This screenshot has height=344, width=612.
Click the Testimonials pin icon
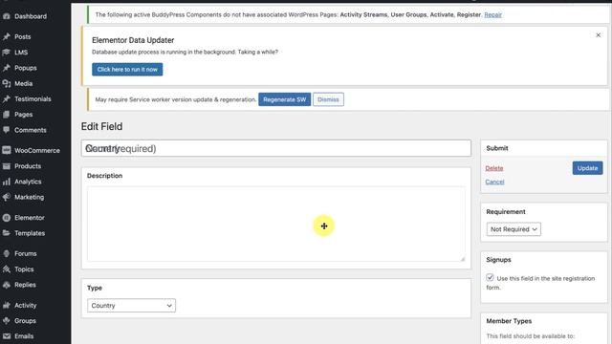(7, 99)
